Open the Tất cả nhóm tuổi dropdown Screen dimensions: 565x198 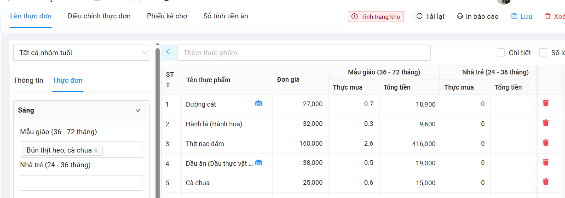[81, 53]
